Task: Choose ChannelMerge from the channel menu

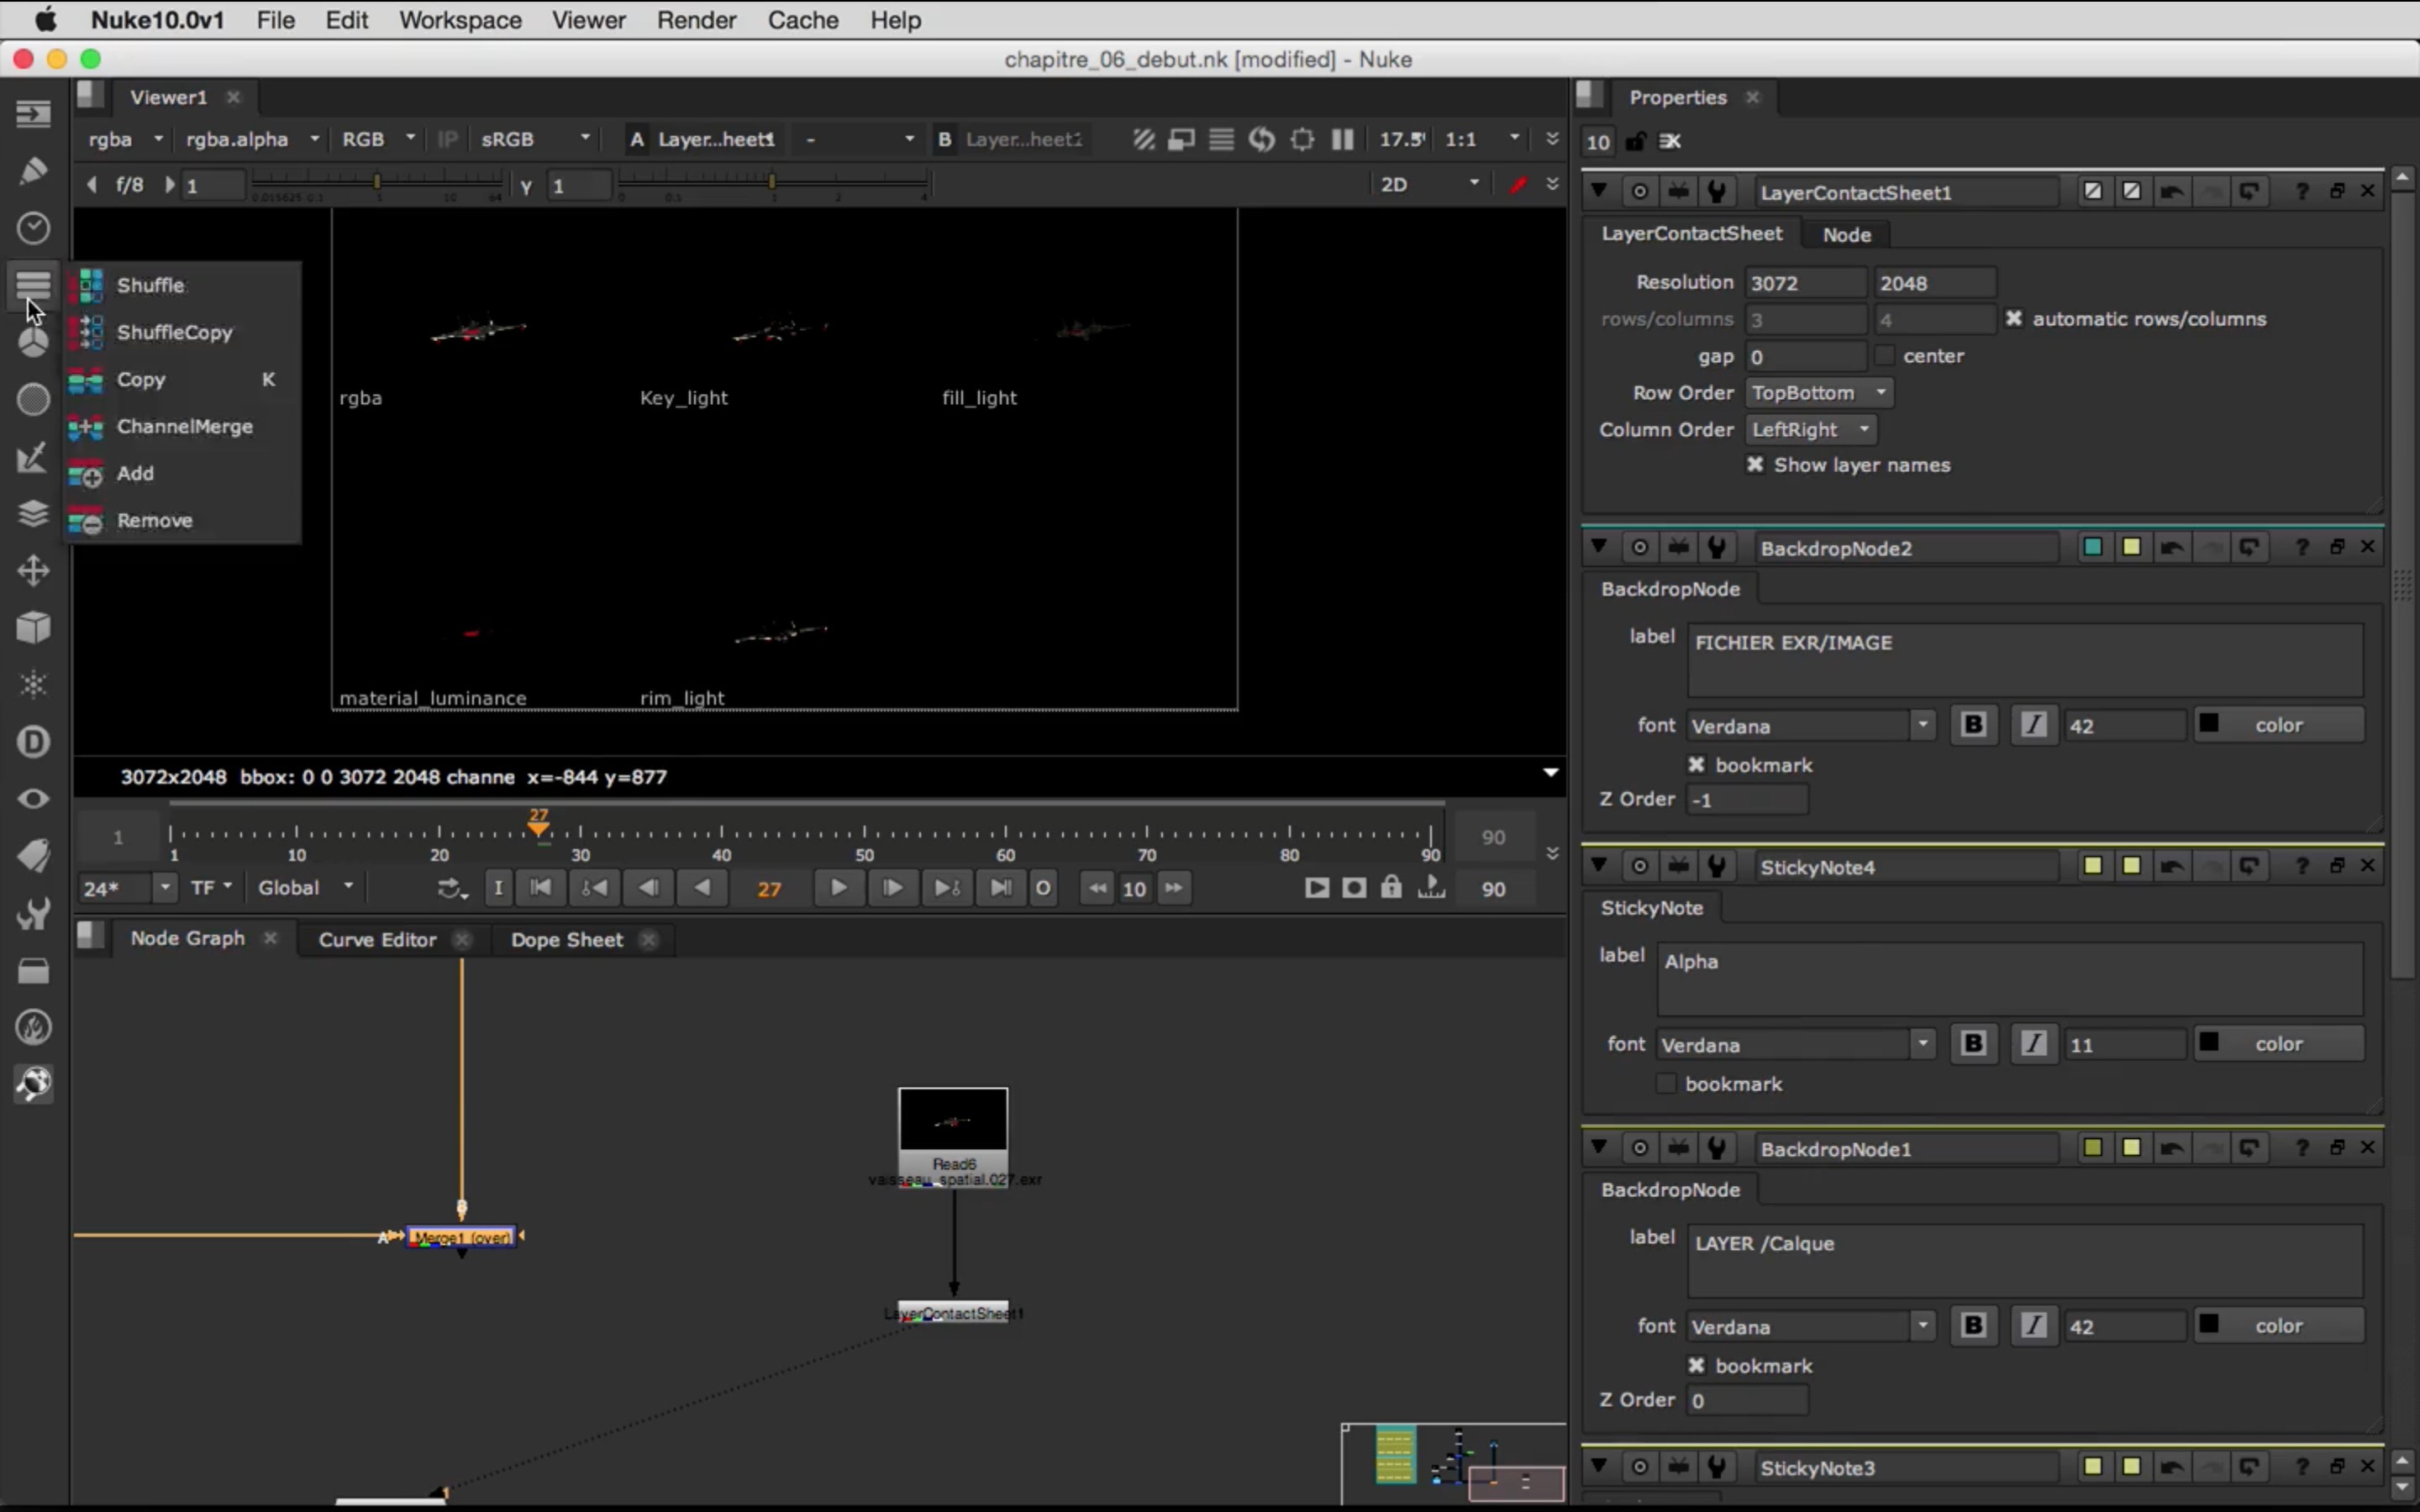Action: click(184, 426)
